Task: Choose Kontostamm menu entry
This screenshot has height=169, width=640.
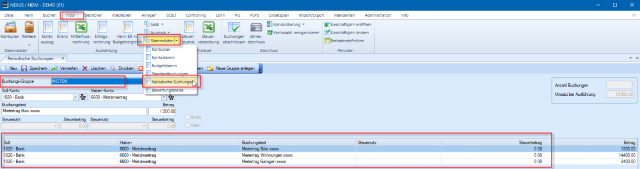Action: [x=171, y=58]
